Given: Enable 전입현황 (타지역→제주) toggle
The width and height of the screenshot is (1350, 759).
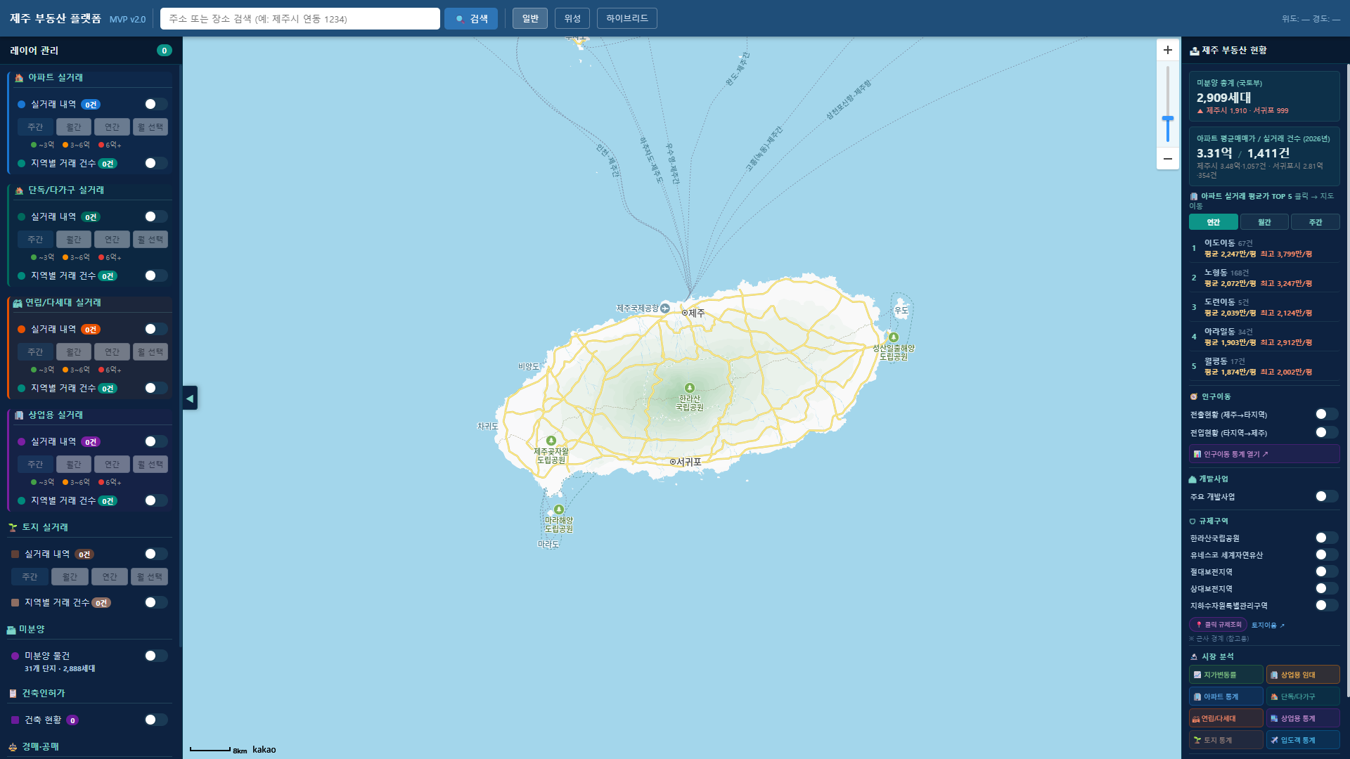Looking at the screenshot, I should pos(1327,433).
